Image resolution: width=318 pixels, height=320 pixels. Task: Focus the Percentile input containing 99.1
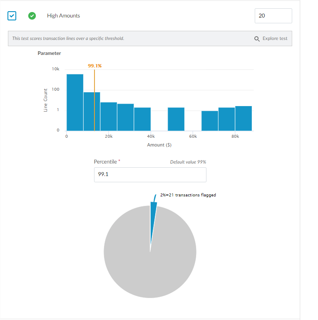[150, 175]
